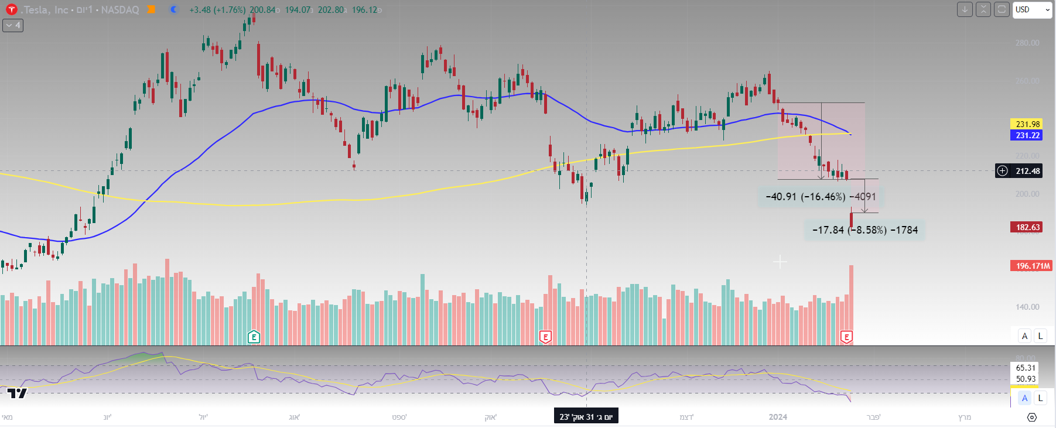Click the TradingView logo
Screen dimensions: 1056x428
[18, 393]
